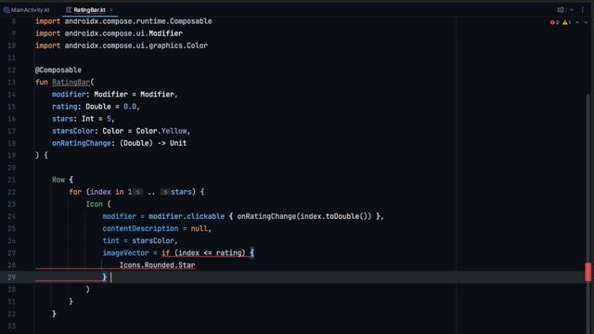Click line number 21 in gutter
Screen dimensions: 594x334
pyautogui.click(x=11, y=180)
